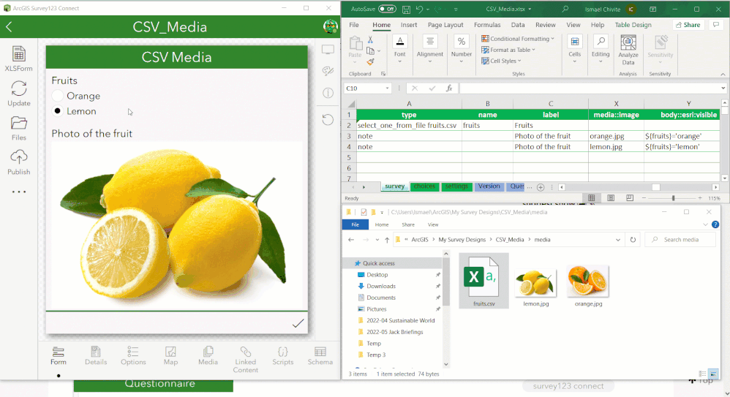The height and width of the screenshot is (397, 730).
Task: Open the View tab in File Explorer
Action: pos(433,224)
